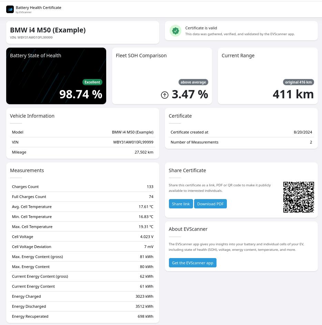
Task: Click the Fleet SOH Comparison card title
Action: click(141, 56)
